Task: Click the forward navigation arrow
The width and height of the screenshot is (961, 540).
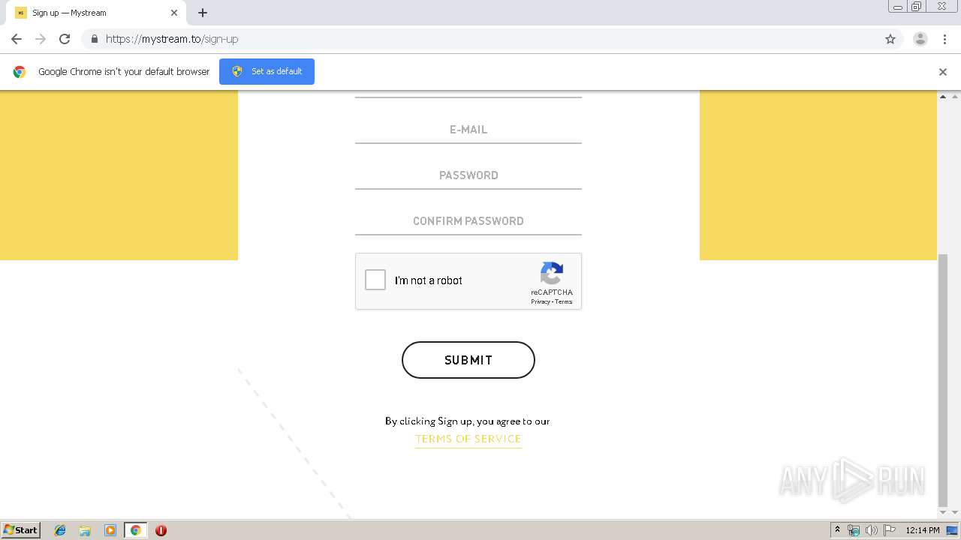Action: [41, 39]
